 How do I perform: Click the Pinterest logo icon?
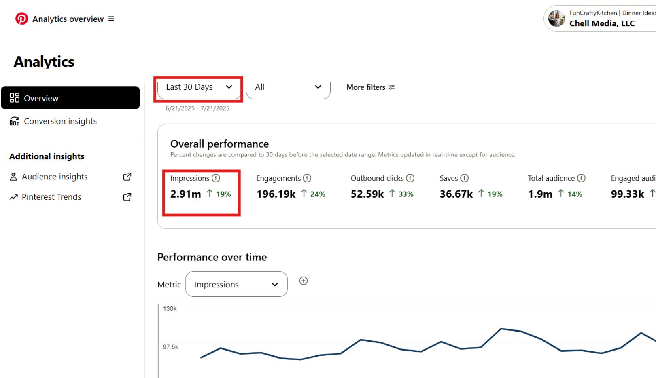pyautogui.click(x=21, y=19)
